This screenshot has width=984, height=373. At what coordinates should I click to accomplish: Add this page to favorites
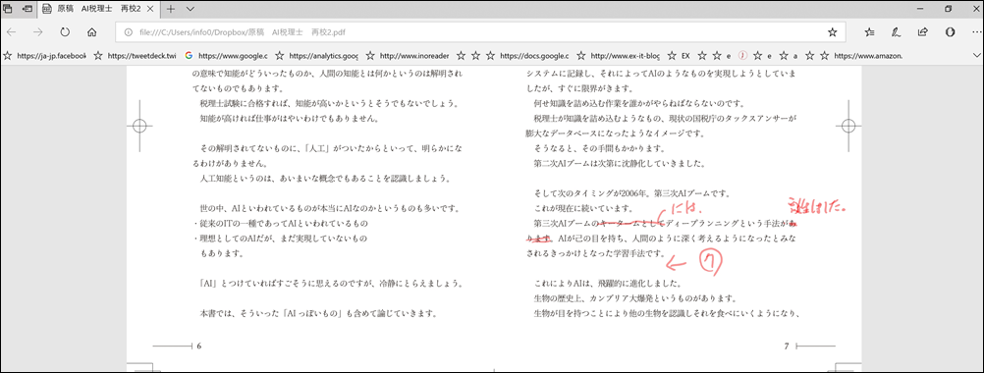[x=832, y=32]
